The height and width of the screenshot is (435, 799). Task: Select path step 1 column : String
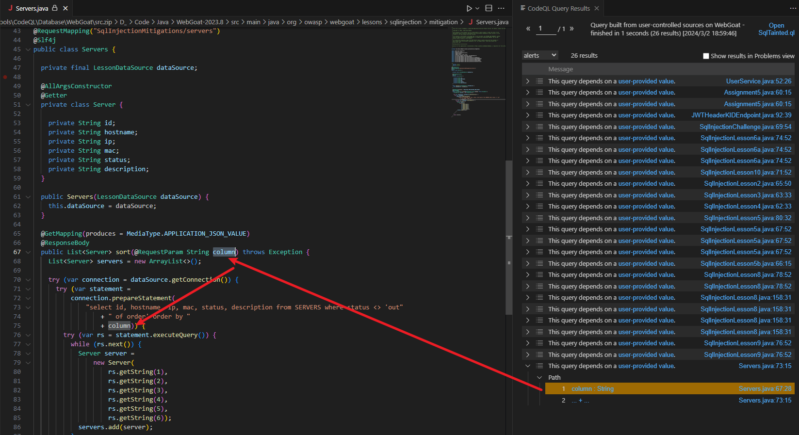point(592,389)
